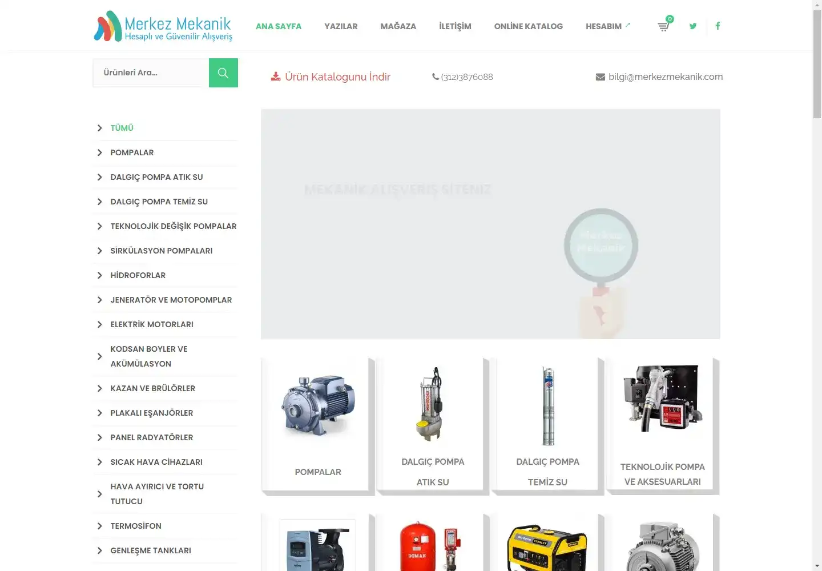
Task: Click the envelope icon beside the email address
Action: click(x=601, y=77)
